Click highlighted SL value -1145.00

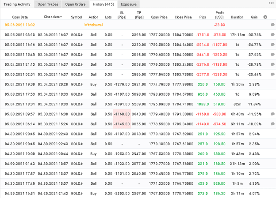[x=122, y=124]
